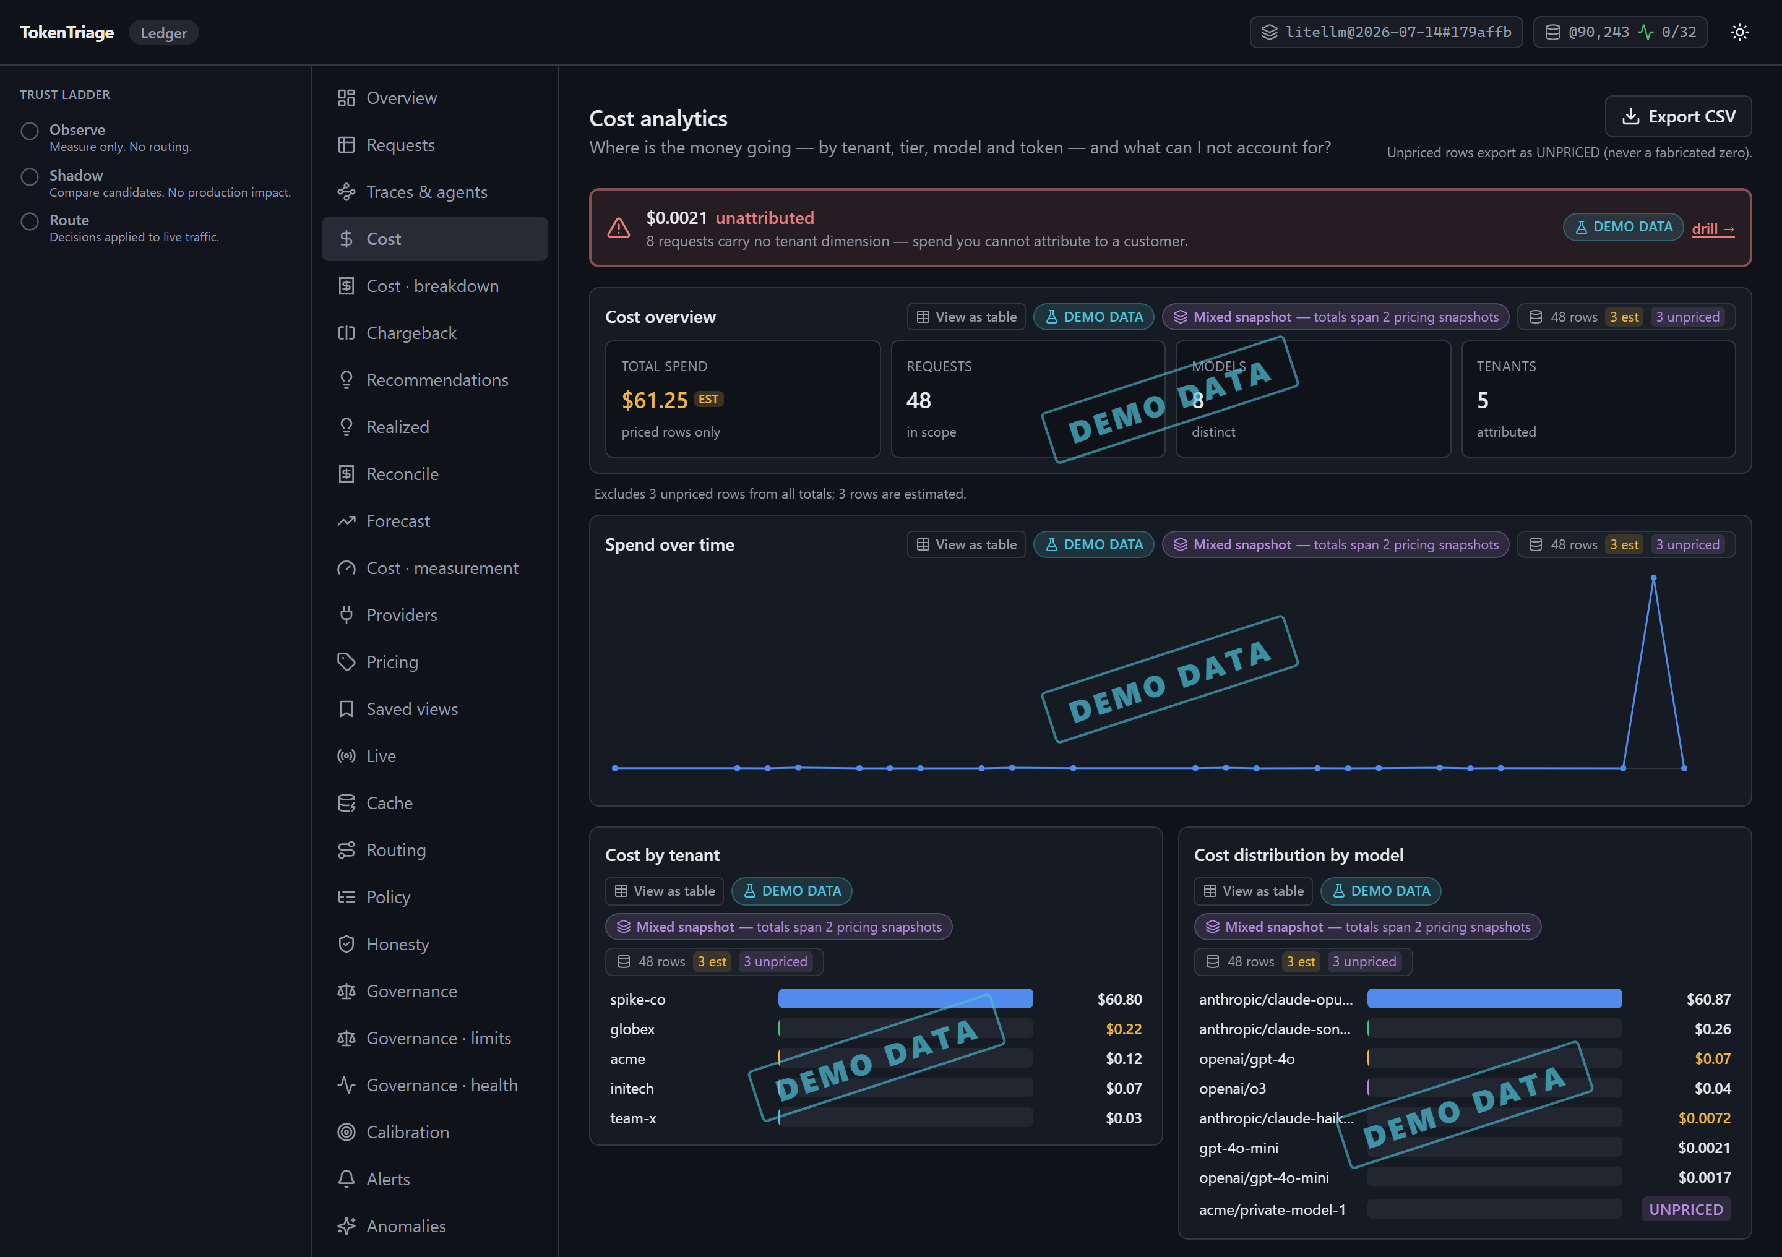1782x1257 pixels.
Task: View Spend over time as table
Action: pos(966,545)
